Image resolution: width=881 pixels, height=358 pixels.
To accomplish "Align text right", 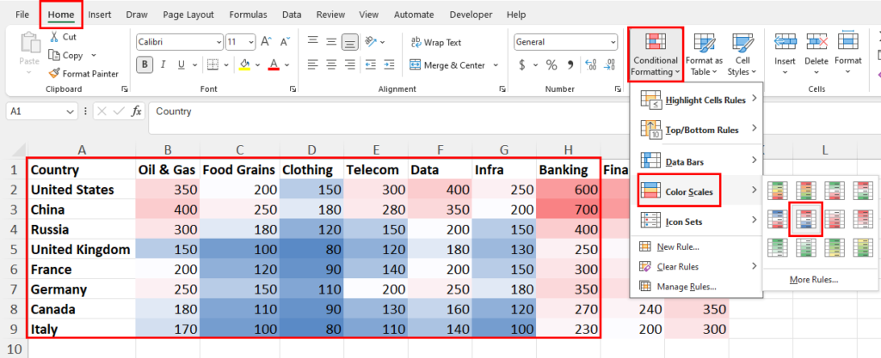I will point(351,65).
